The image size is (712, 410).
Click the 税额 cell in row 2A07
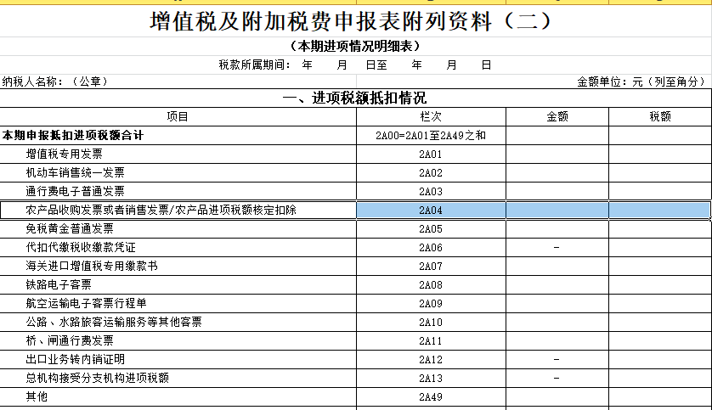tap(660, 267)
